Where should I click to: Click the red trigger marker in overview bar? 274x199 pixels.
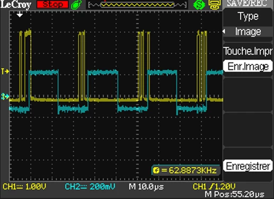[x=104, y=1]
